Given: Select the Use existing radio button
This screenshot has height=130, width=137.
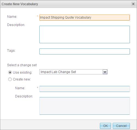Looking at the screenshot, I should [x=10, y=73].
